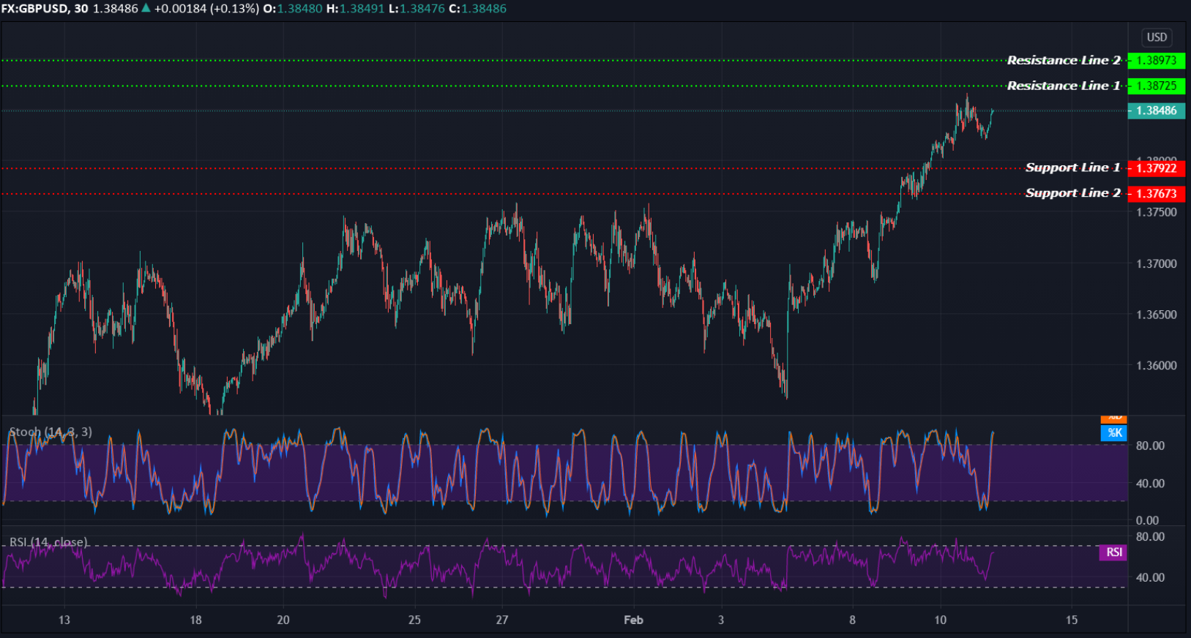Image resolution: width=1191 pixels, height=638 pixels.
Task: Click the green 1.38973 price tag
Action: coord(1157,61)
